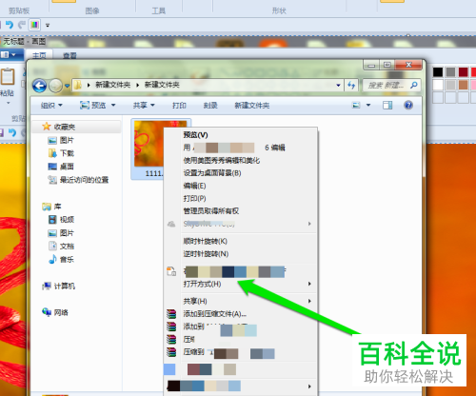Click 打印 in the Explorer toolbar
476x396 pixels.
[x=179, y=106]
